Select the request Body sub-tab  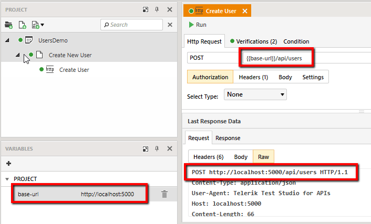point(285,77)
